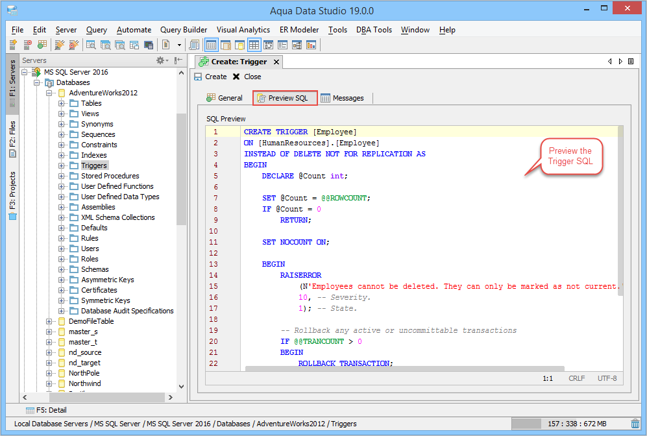Click the delete server toolbar icon
The height and width of the screenshot is (436, 647).
pyautogui.click(x=27, y=45)
